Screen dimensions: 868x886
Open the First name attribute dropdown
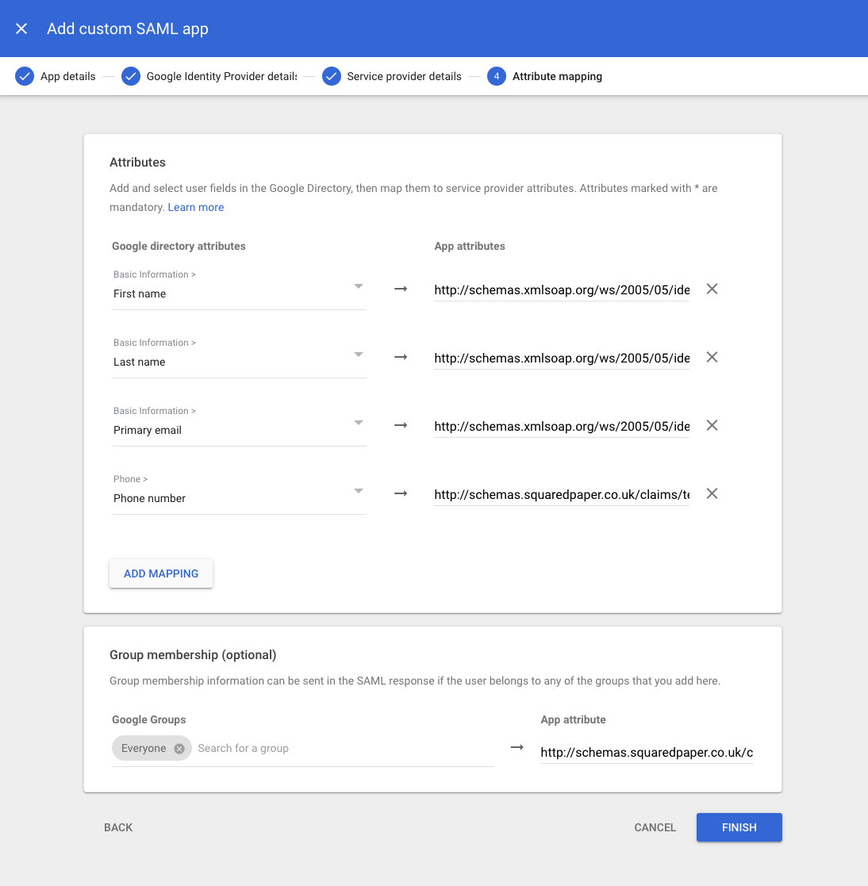tap(239, 288)
